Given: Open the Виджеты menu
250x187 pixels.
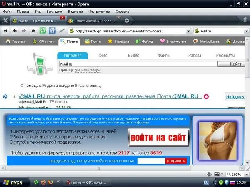Looking at the screenshot, I should pyautogui.click(x=75, y=12).
